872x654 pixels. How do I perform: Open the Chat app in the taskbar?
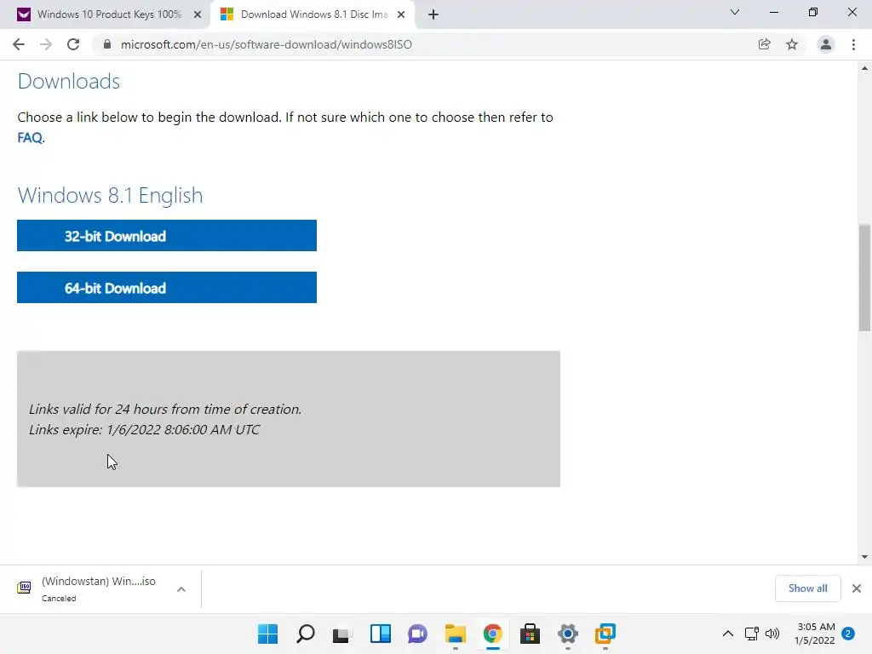coord(417,634)
